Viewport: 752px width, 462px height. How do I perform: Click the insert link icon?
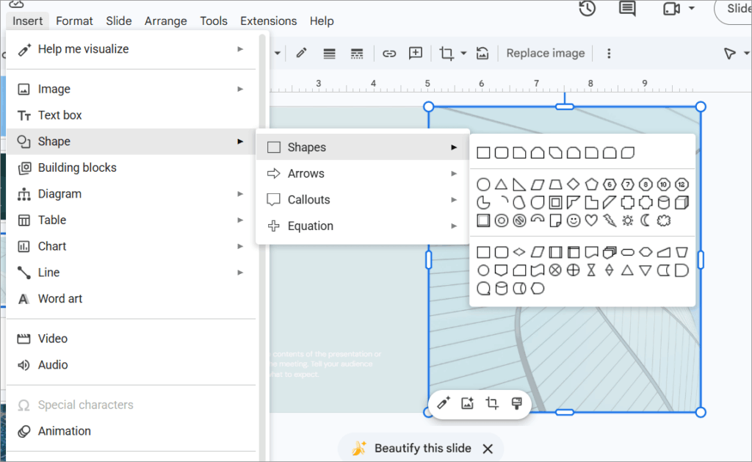[389, 54]
